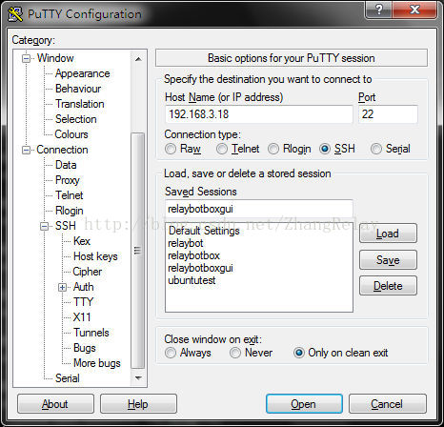Screen dimensions: 444x427
Task: Click the Saved Sessions name field
Action: 259,209
